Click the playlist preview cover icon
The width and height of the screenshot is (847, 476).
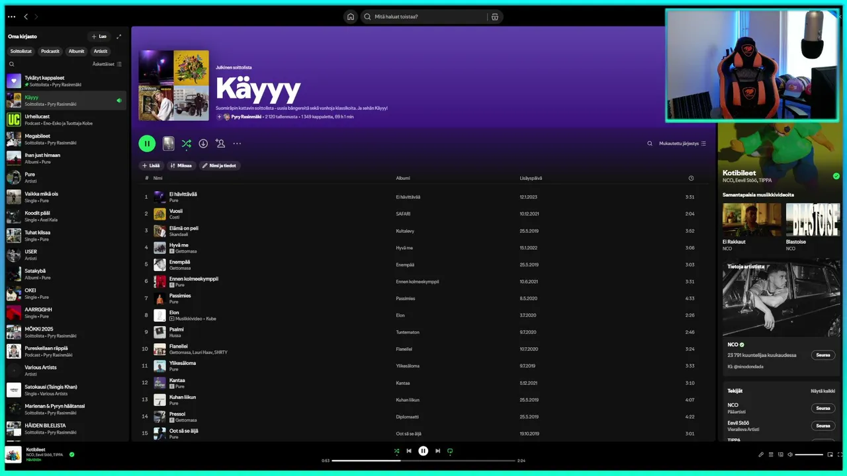[169, 143]
